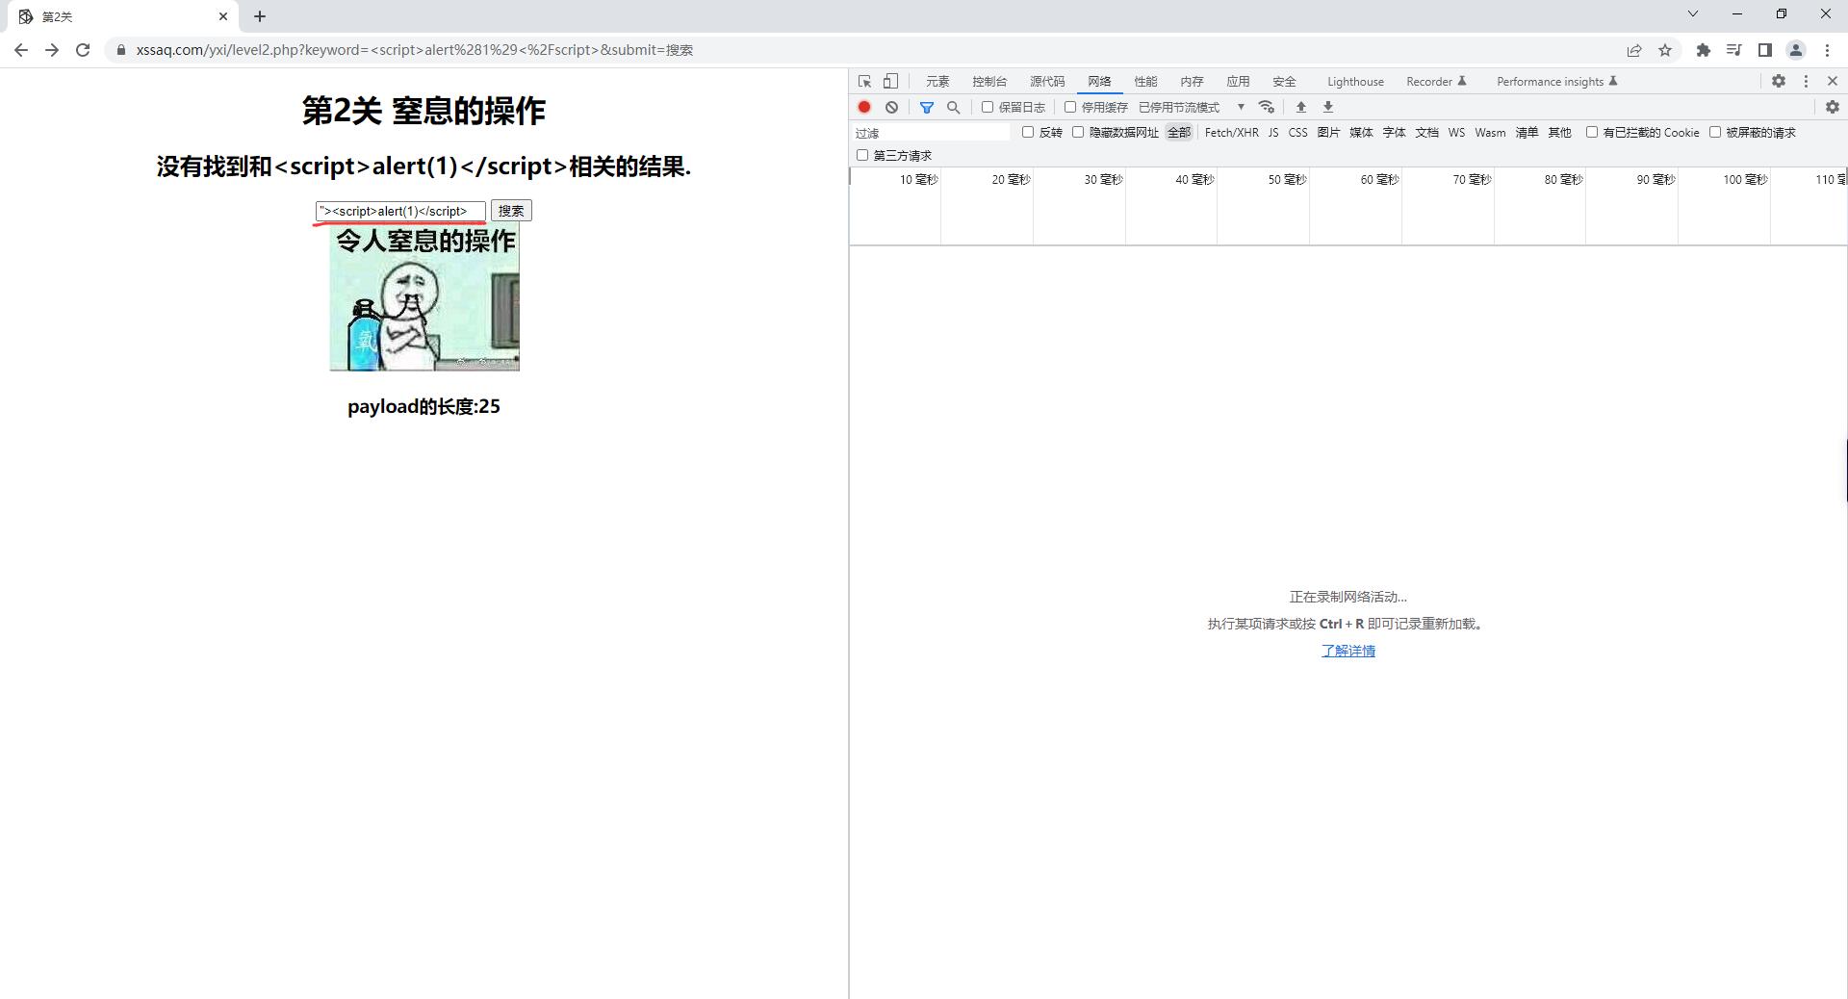Open the Recorder tab

1436,82
